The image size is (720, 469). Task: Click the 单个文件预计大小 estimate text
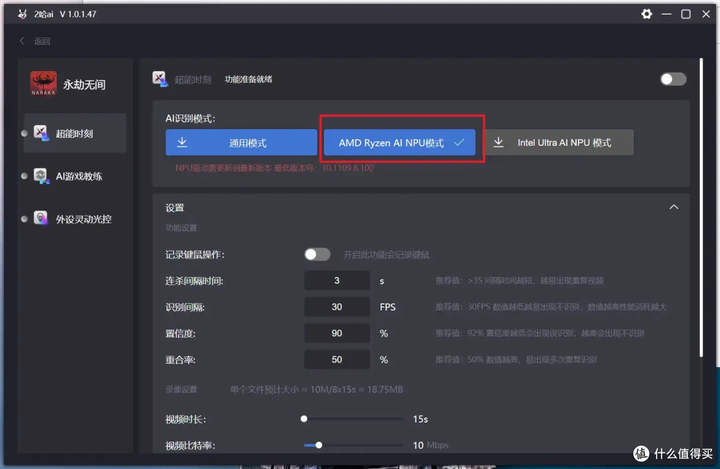[x=316, y=390]
